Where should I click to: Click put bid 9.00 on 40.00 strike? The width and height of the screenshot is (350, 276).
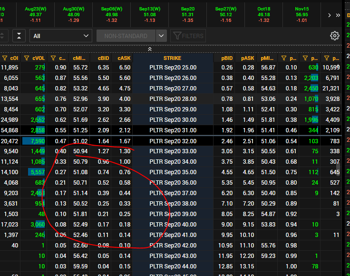pyautogui.click(x=227, y=225)
